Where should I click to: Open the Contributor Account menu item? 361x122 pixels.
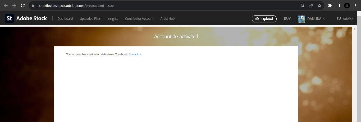(139, 19)
